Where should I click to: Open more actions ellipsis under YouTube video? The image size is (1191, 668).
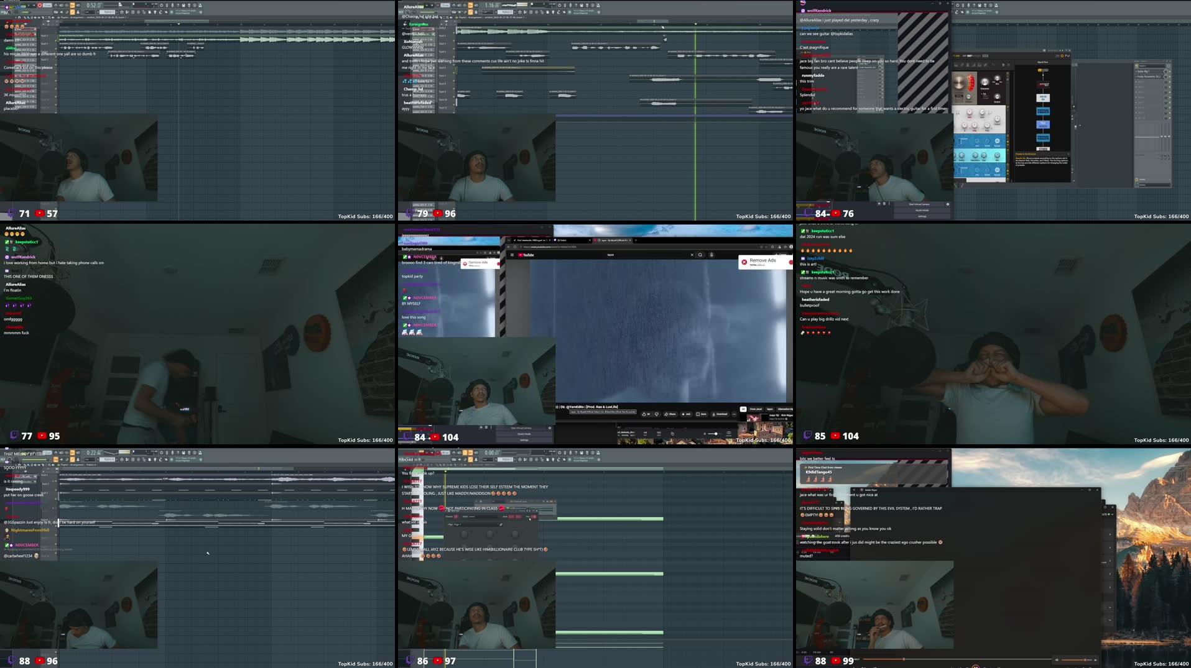[x=735, y=414]
